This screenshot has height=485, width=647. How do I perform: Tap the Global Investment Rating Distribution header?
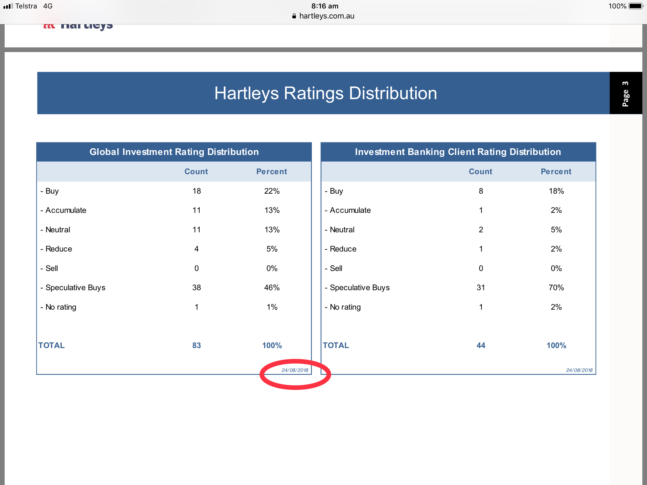click(174, 152)
